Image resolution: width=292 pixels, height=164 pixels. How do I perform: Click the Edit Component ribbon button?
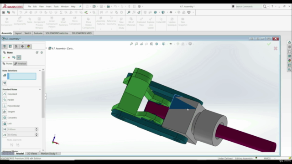pos(7,22)
